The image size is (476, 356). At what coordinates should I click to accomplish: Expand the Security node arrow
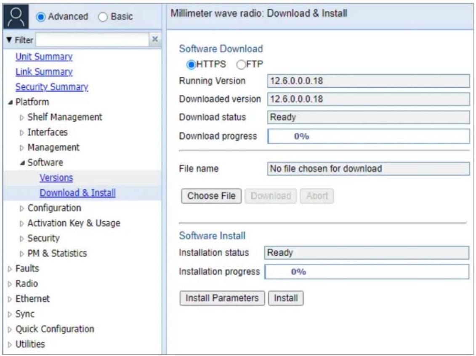21,238
